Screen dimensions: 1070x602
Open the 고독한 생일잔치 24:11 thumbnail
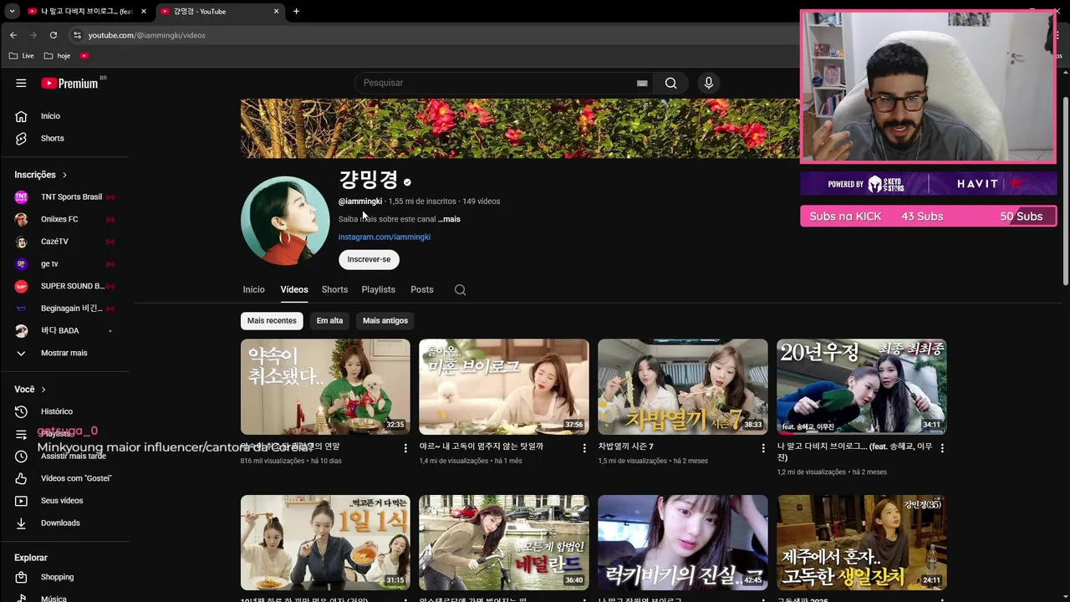862,543
